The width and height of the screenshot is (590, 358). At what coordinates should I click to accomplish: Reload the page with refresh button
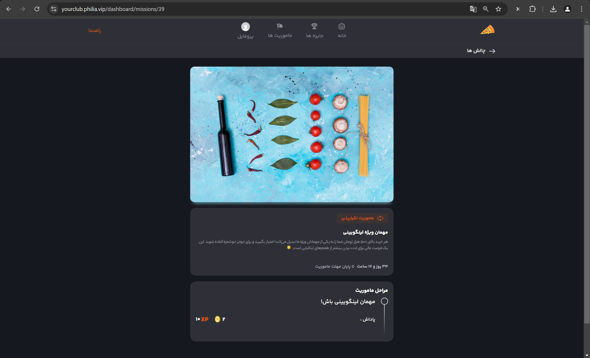coord(37,9)
